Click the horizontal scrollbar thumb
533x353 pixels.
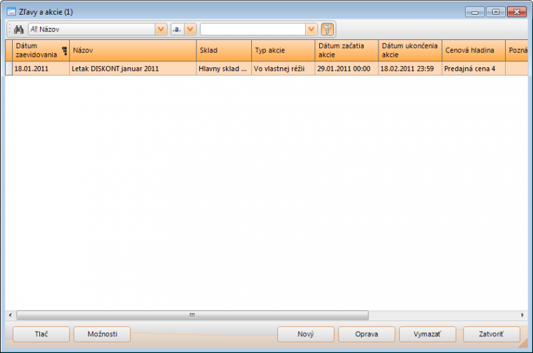click(x=192, y=315)
